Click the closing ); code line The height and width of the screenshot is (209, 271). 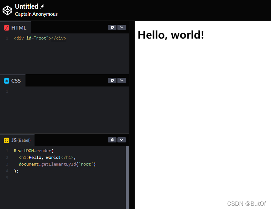16,171
